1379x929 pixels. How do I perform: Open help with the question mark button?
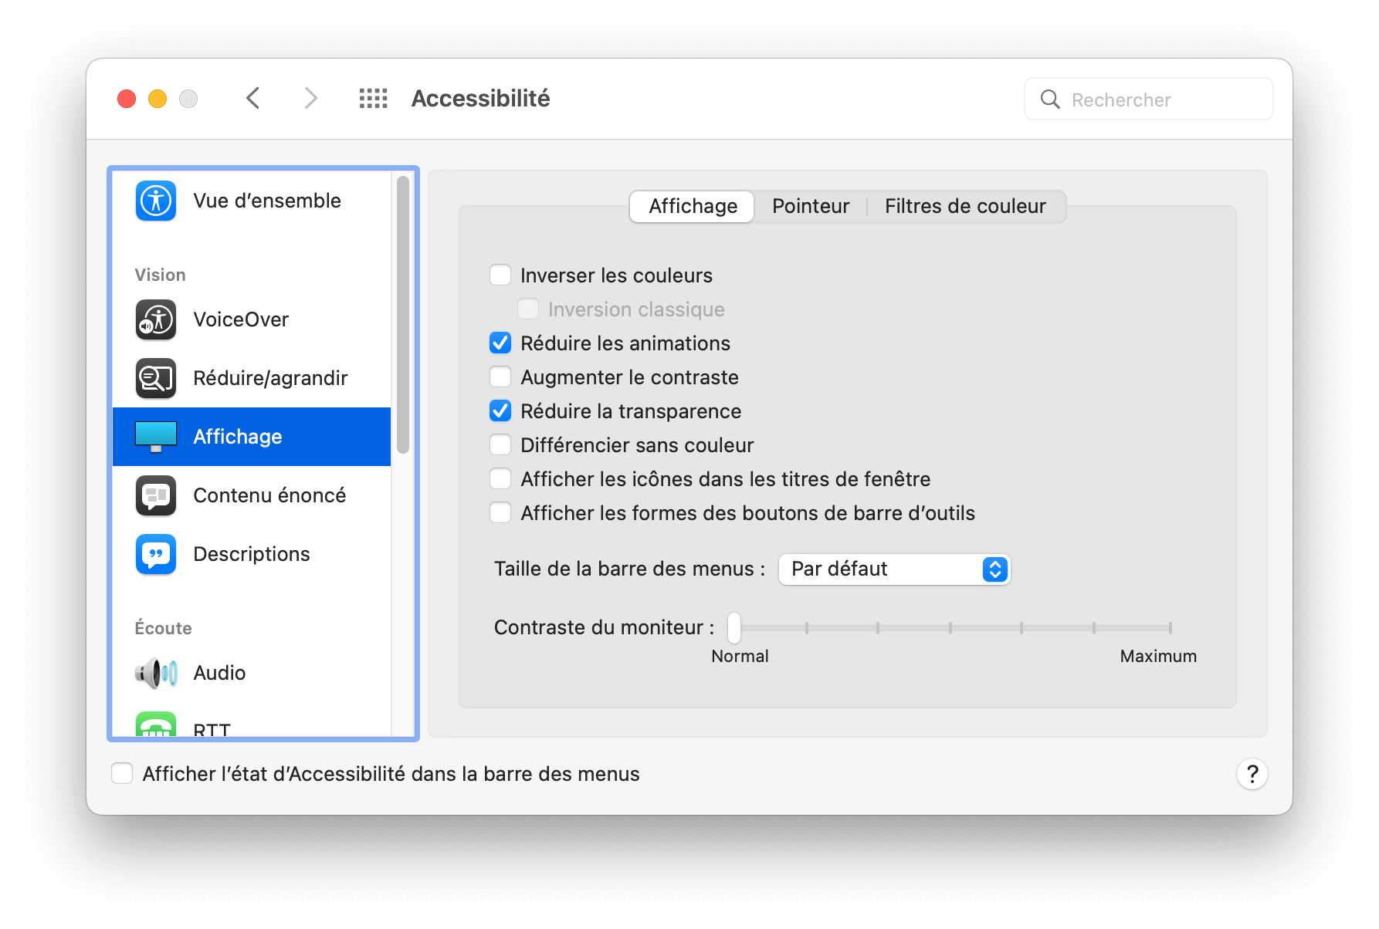(1252, 774)
